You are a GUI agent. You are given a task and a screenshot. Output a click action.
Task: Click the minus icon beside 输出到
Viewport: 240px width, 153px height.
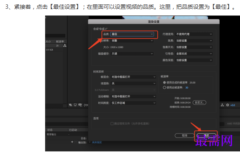75,142
